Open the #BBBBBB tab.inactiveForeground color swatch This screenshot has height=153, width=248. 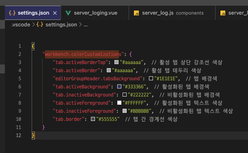point(125,111)
